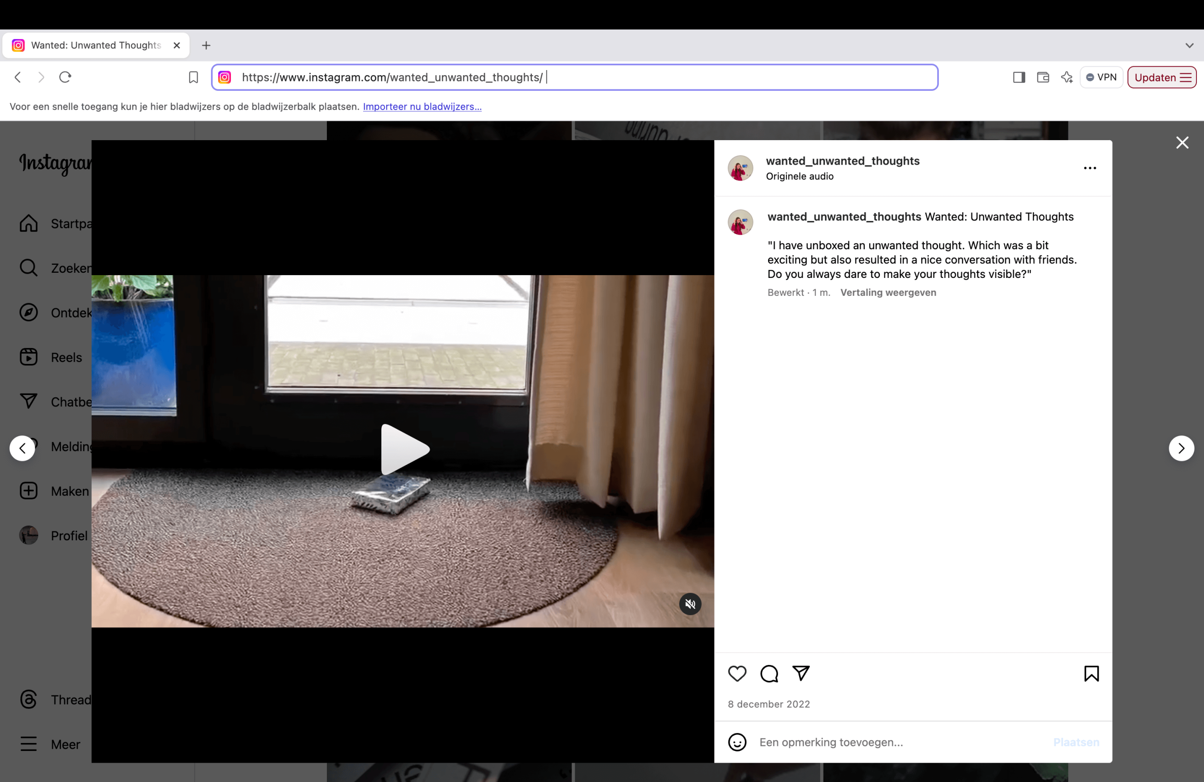Expand the tab list chevron
This screenshot has height=782, width=1204.
tap(1189, 46)
